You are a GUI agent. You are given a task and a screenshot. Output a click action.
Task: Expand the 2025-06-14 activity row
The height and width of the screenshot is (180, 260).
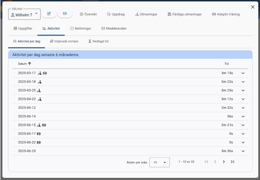[x=243, y=116]
